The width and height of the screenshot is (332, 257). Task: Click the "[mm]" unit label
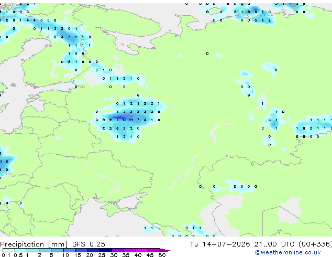point(58,244)
